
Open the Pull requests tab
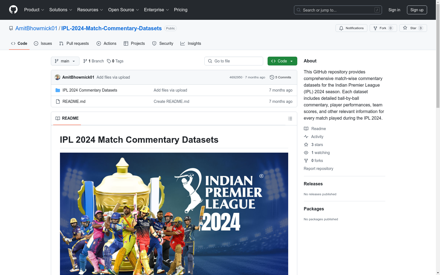(74, 43)
